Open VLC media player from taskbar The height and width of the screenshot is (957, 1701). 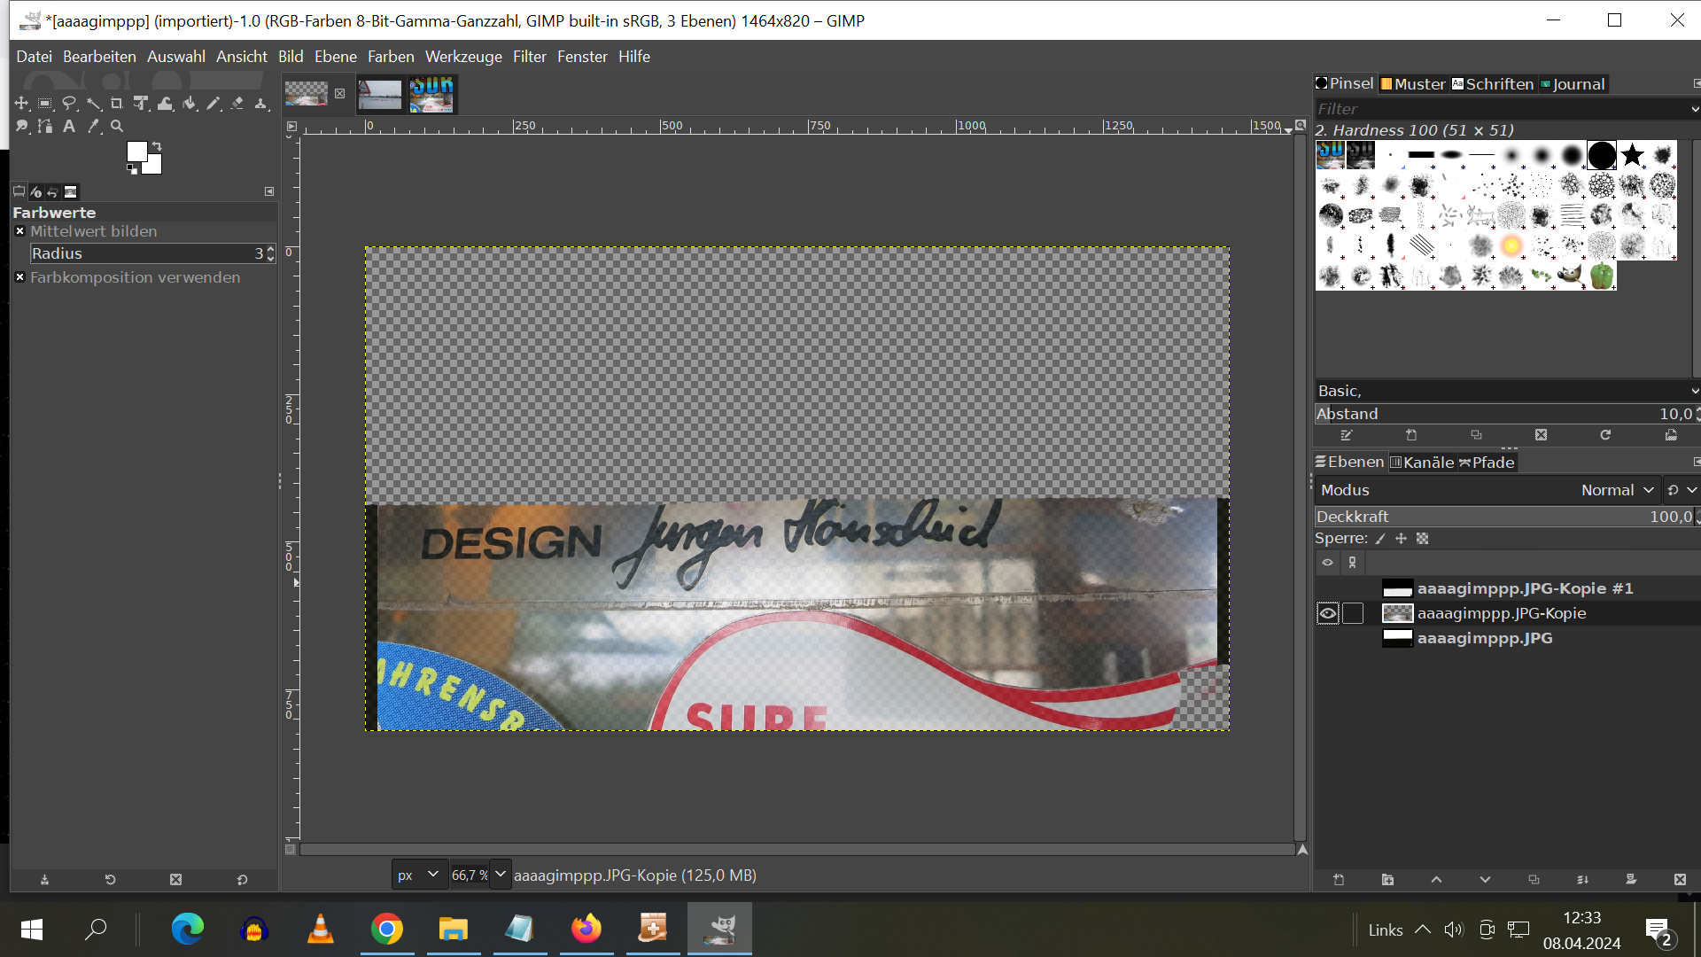click(321, 929)
